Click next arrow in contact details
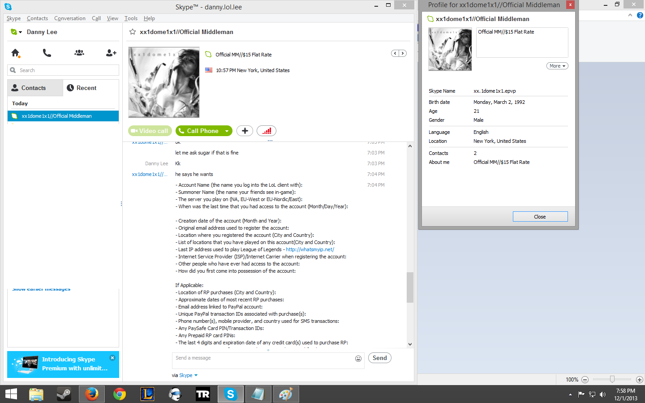645x403 pixels. point(403,53)
